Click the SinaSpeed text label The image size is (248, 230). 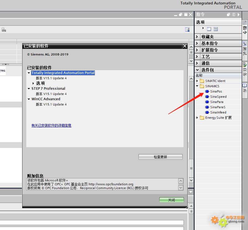coord(218,97)
